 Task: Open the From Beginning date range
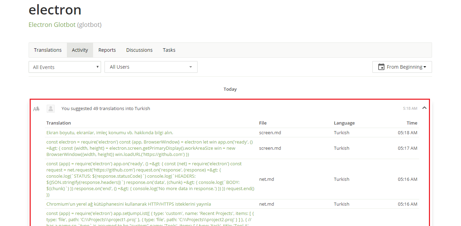[402, 67]
